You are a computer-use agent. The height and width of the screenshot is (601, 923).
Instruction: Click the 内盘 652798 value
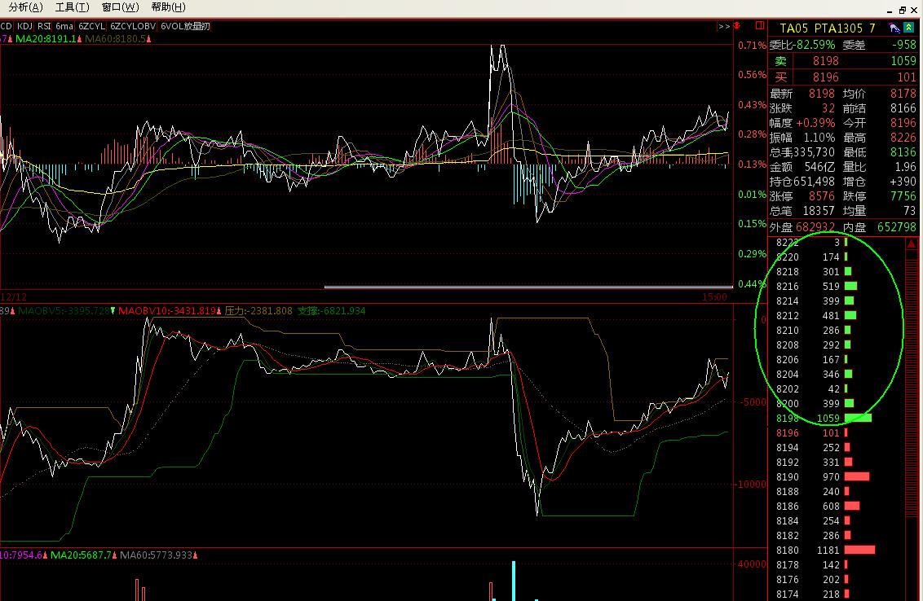click(x=897, y=227)
